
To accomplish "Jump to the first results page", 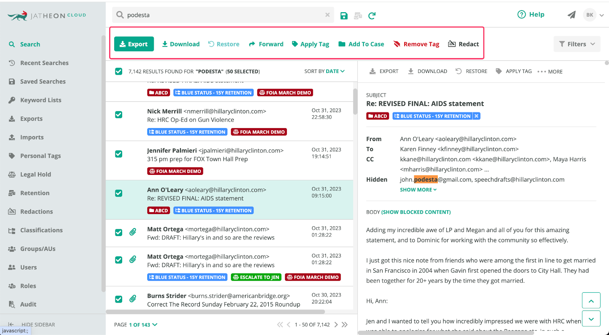I will [280, 325].
